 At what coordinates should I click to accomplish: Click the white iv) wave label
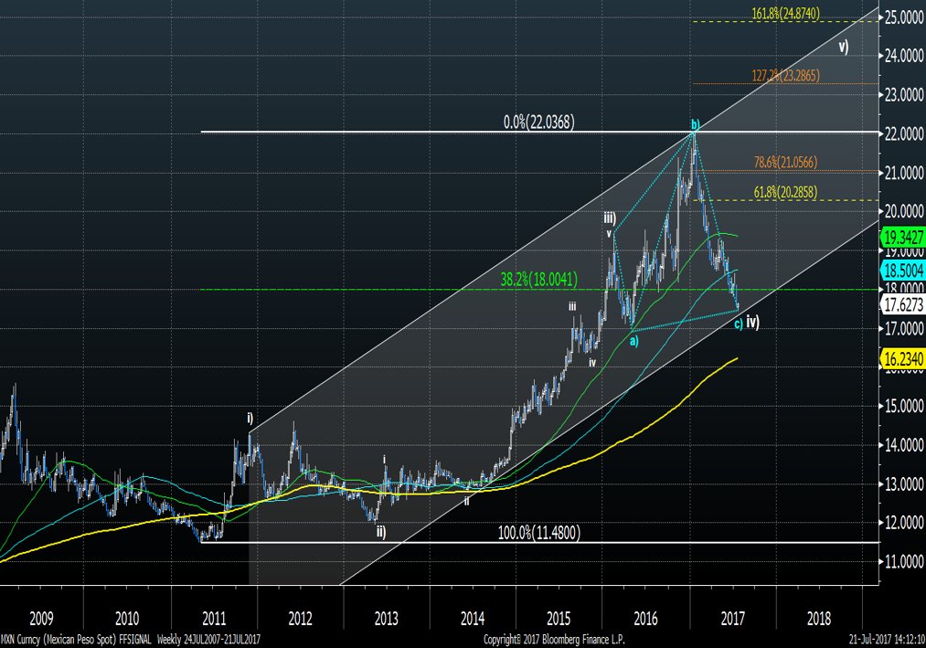[752, 322]
